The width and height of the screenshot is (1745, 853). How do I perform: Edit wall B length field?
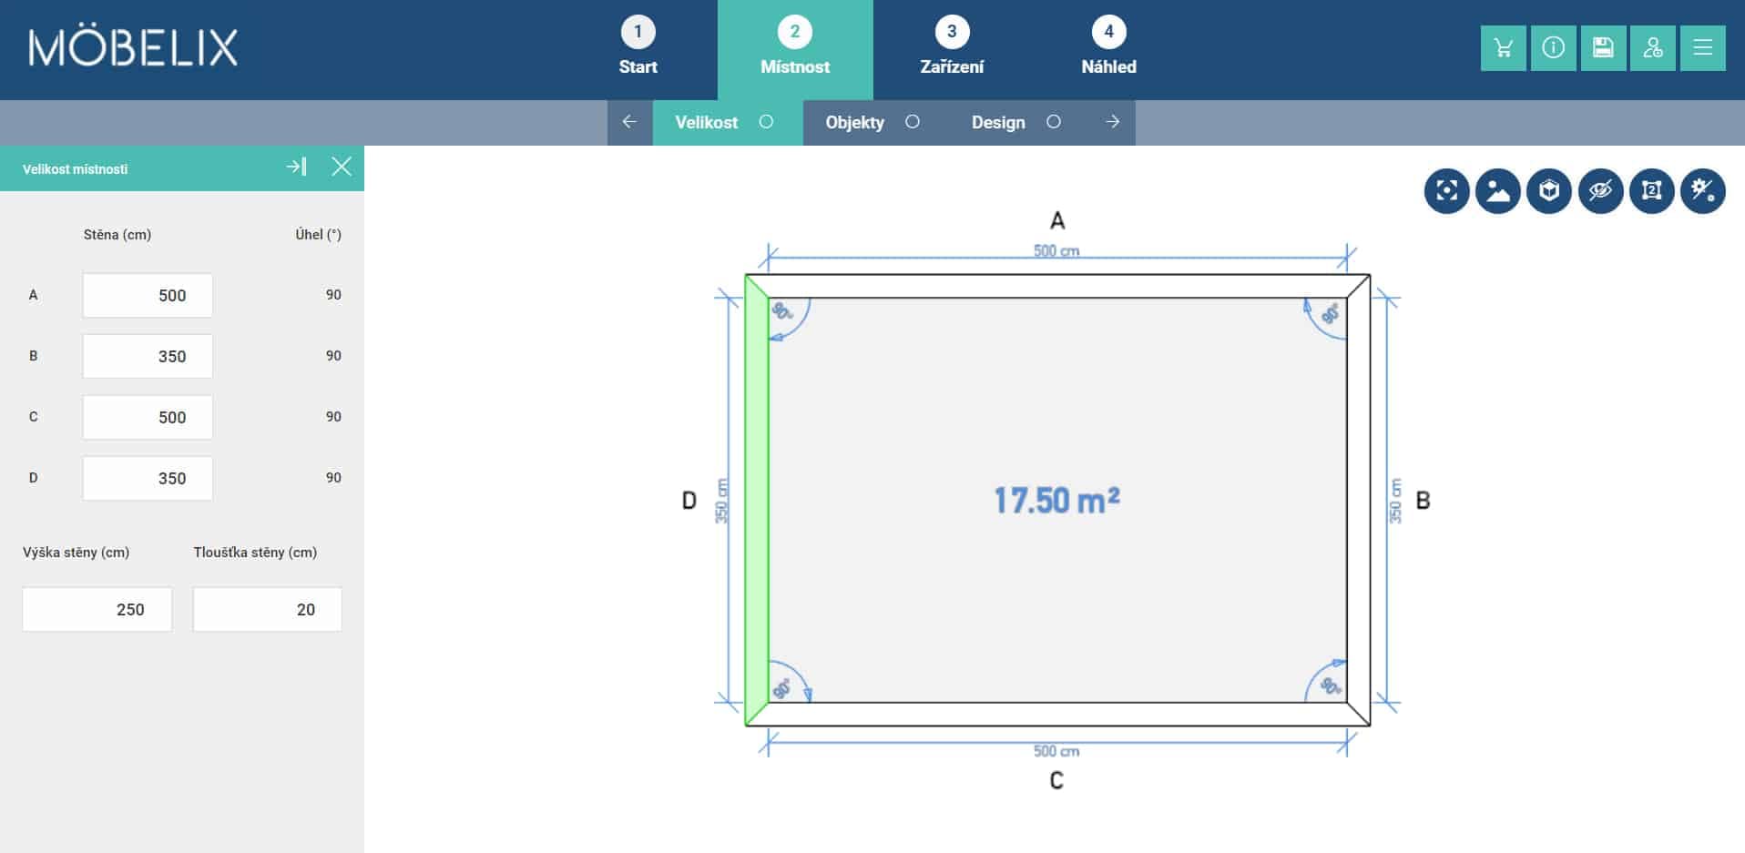pyautogui.click(x=148, y=356)
